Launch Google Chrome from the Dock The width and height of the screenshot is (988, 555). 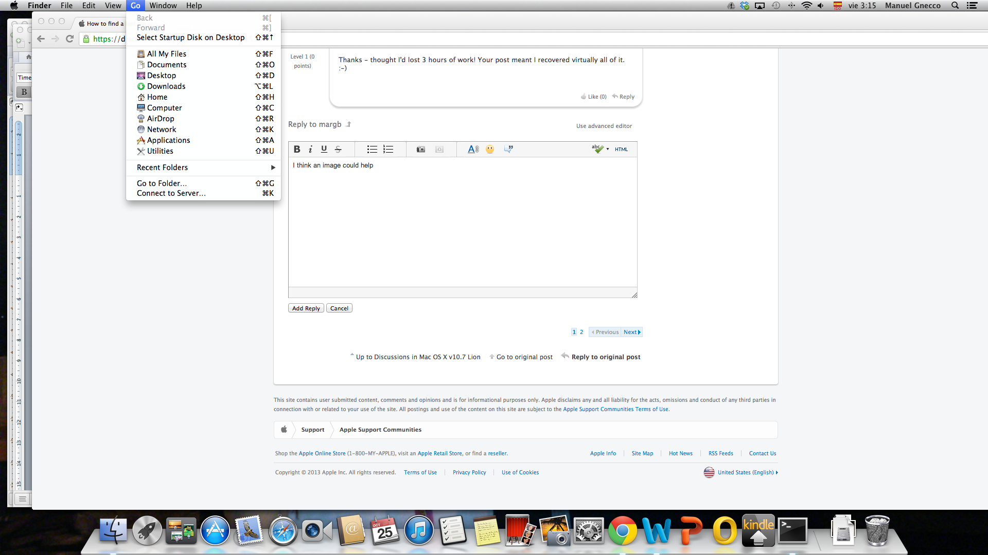tap(622, 531)
